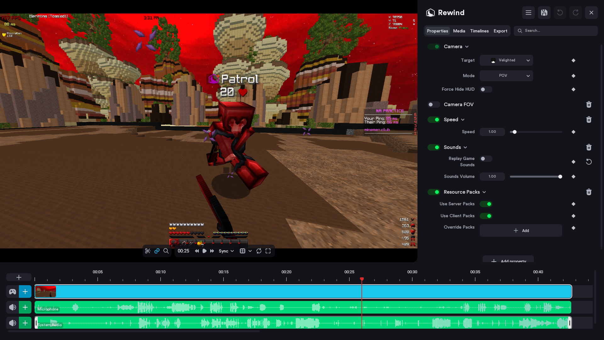This screenshot has height=340, width=604.
Task: Open the Sync playback dropdown
Action: pos(226,251)
